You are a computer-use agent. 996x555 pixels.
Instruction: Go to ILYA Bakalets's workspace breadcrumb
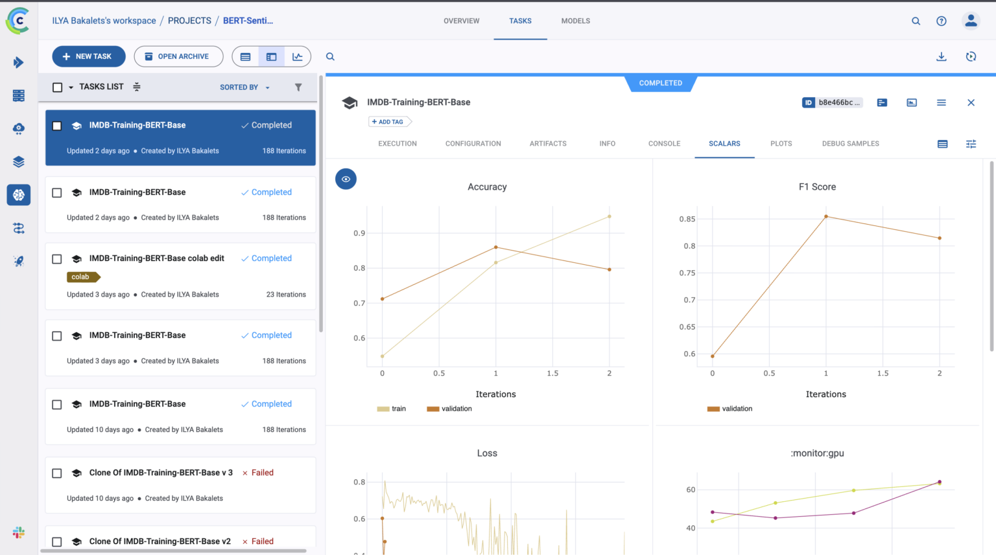point(104,21)
